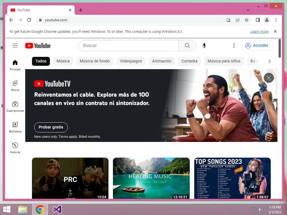The image size is (287, 215).
Task: Click the install app icon in address bar
Action: (229, 20)
